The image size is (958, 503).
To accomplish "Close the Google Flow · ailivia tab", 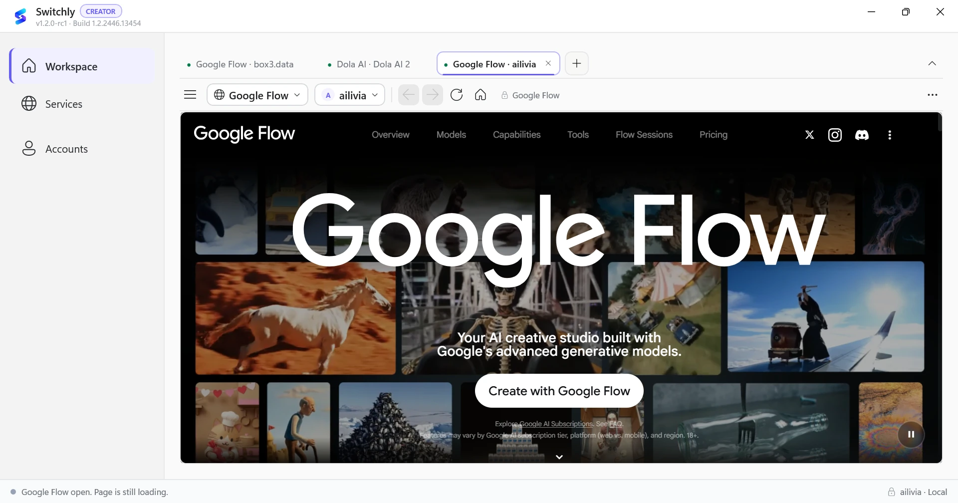I will (x=548, y=63).
